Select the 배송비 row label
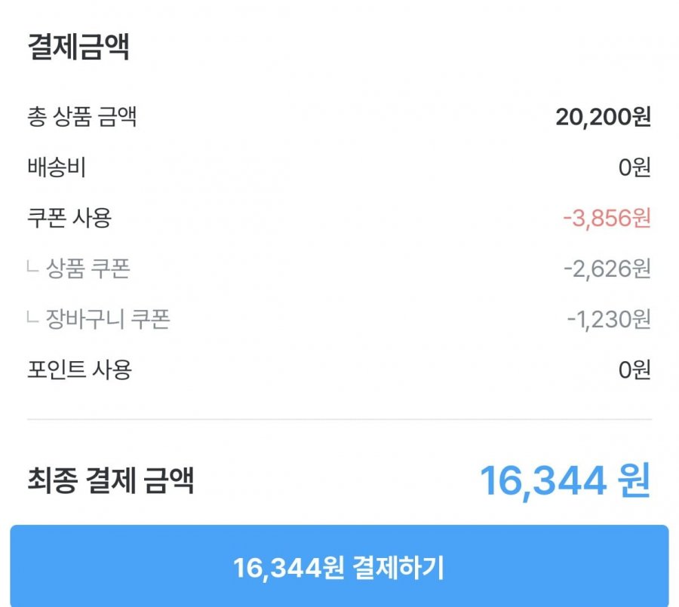The image size is (679, 607). pos(57,167)
